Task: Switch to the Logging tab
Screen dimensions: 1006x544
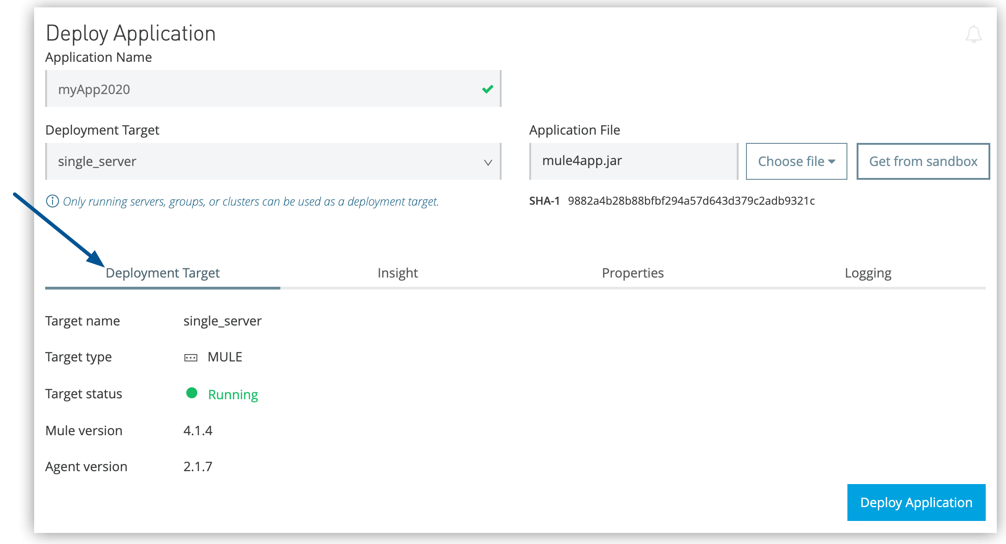Action: (868, 272)
